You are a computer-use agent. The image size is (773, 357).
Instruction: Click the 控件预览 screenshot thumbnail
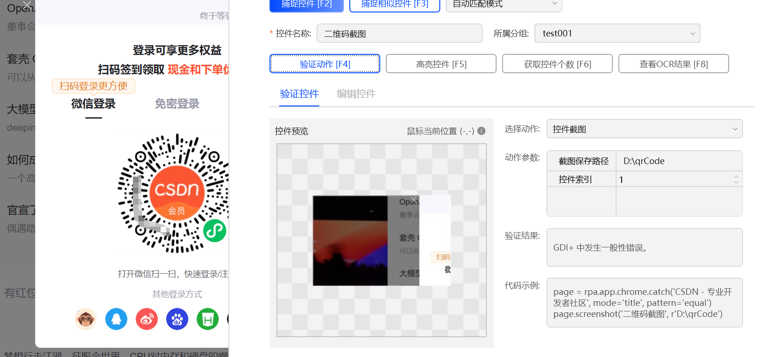coord(382,240)
